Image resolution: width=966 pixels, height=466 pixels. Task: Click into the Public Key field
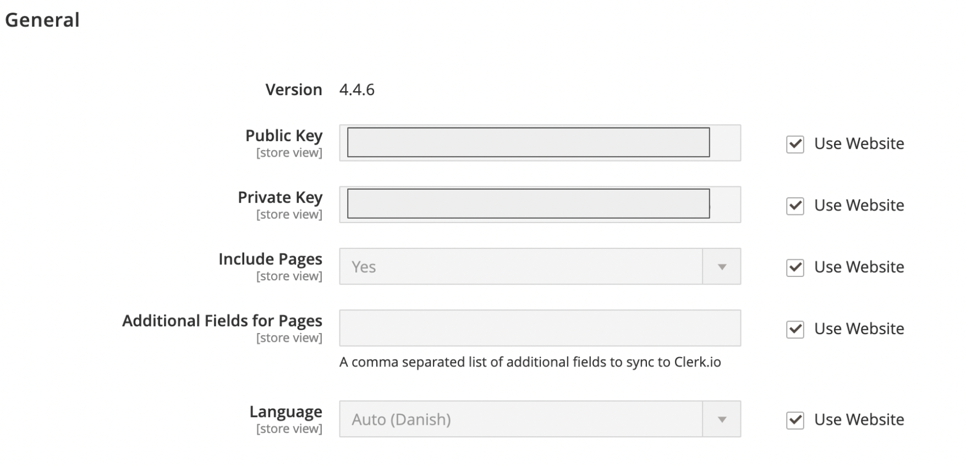(528, 143)
